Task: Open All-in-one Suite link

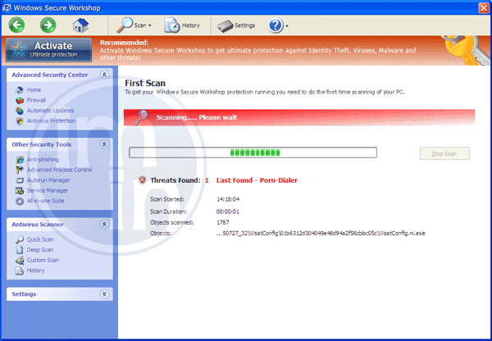Action: [45, 201]
